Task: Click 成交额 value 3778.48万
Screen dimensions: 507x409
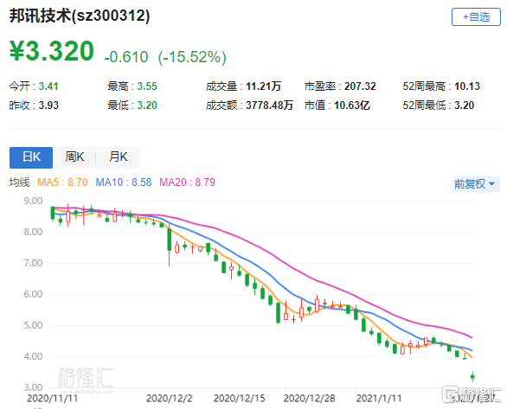Action: point(269,105)
